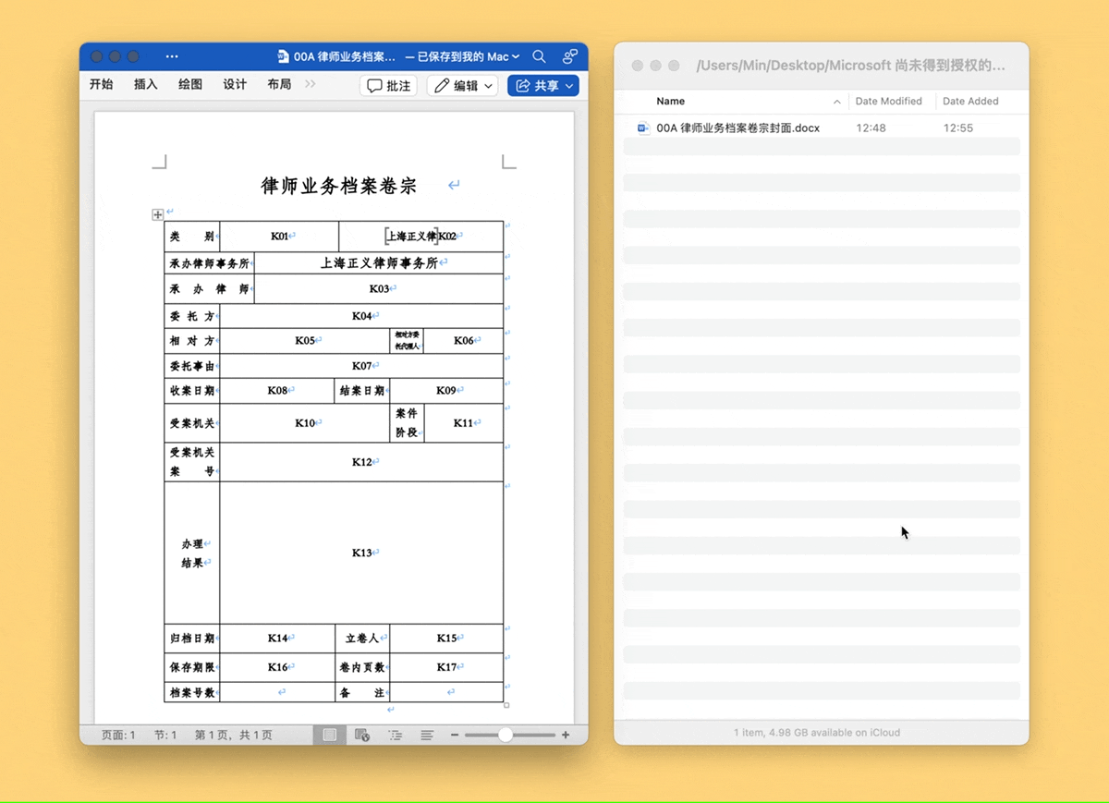This screenshot has width=1109, height=803.
Task: Click table cell K17
Action: [446, 667]
